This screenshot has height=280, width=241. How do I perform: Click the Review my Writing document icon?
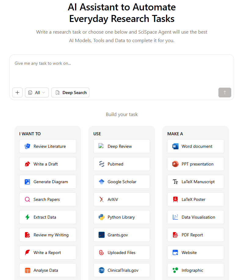coord(27,235)
